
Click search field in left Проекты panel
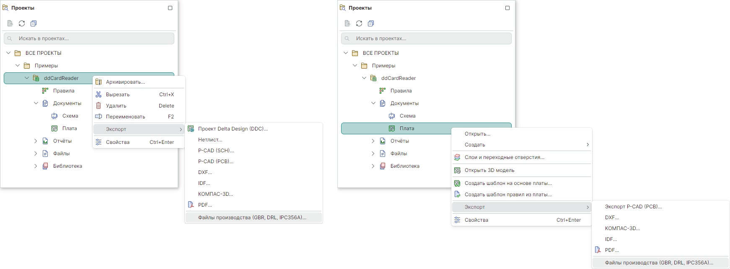(x=89, y=38)
